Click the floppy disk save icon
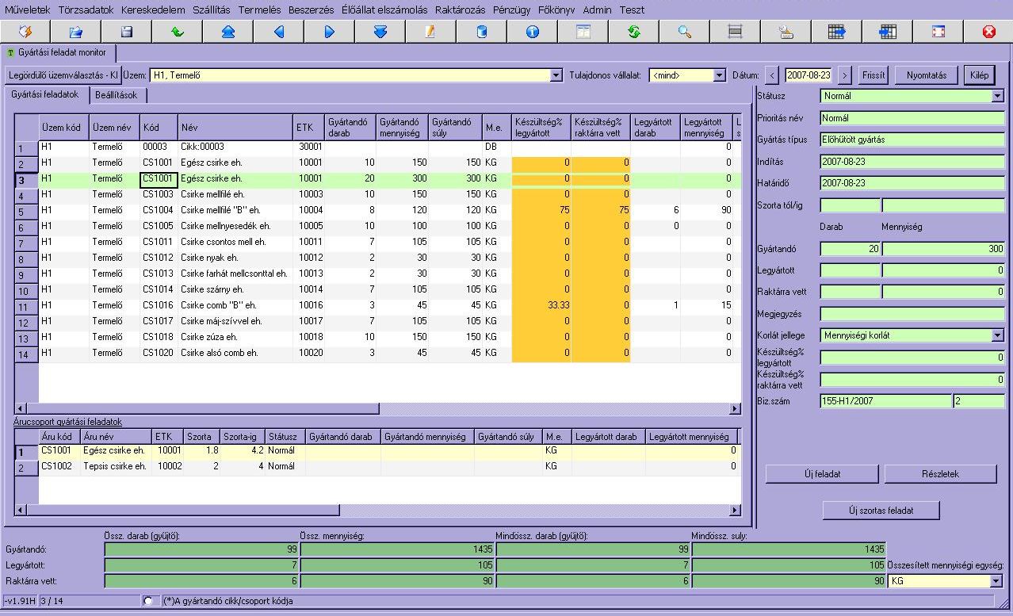 pos(126,32)
